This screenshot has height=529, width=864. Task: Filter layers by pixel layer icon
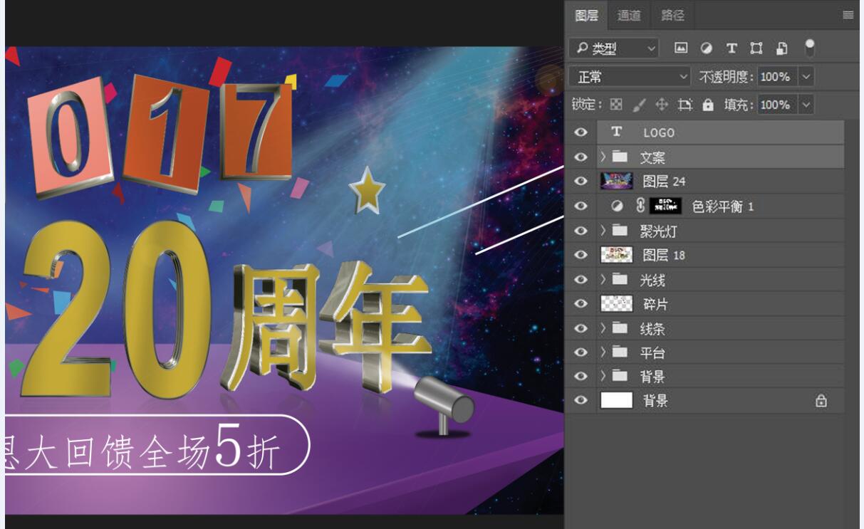[x=681, y=48]
